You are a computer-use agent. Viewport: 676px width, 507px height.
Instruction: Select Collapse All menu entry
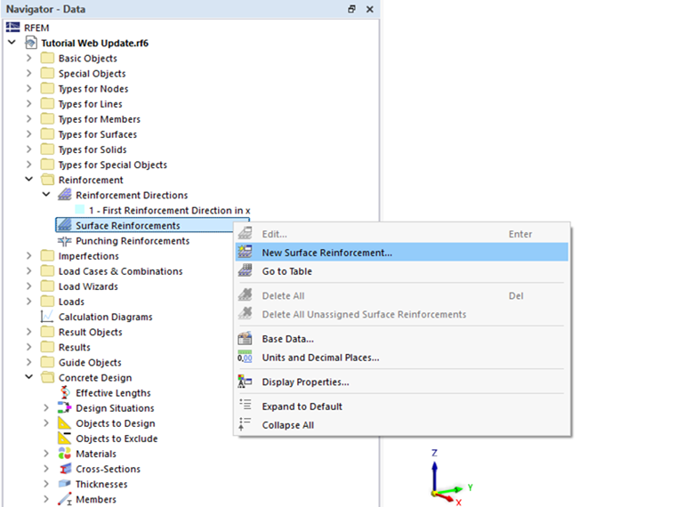tap(402, 424)
